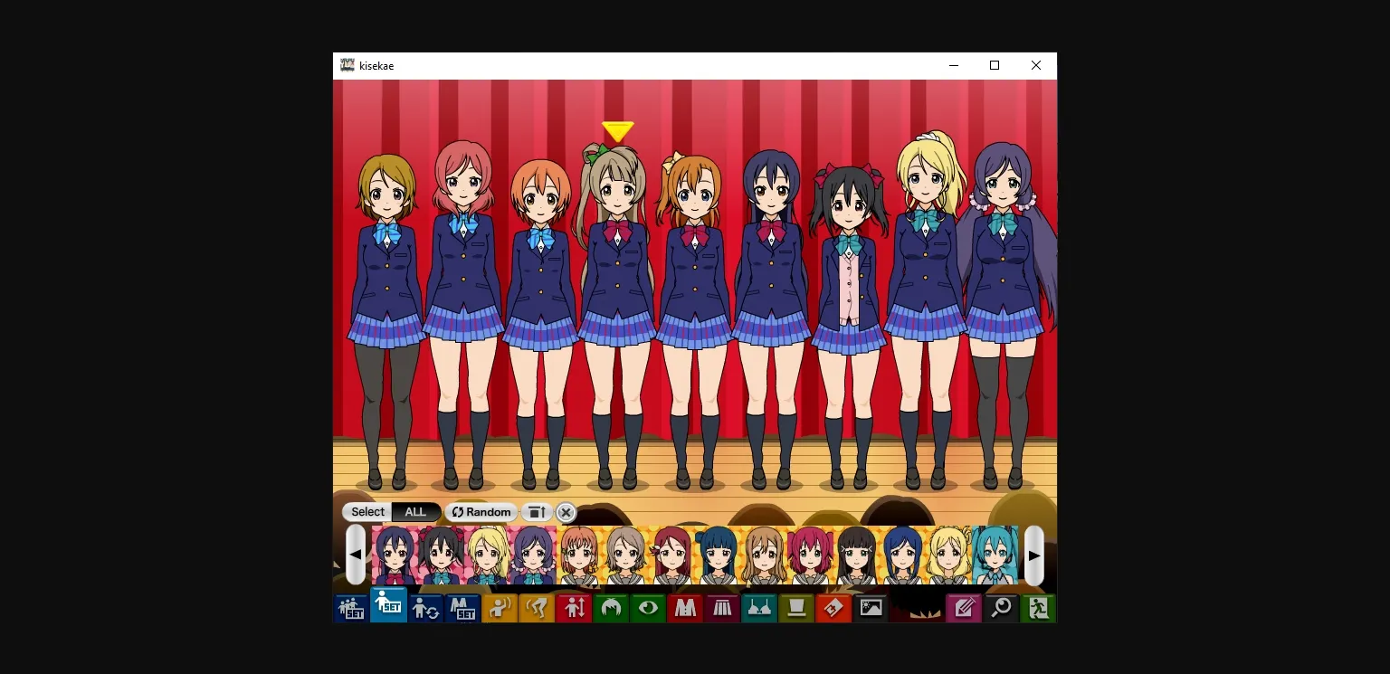Viewport: 1390px width, 674px height.
Task: Open the hat accessory tool
Action: (795, 608)
